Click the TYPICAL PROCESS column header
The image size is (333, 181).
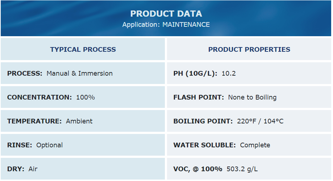tap(83, 49)
